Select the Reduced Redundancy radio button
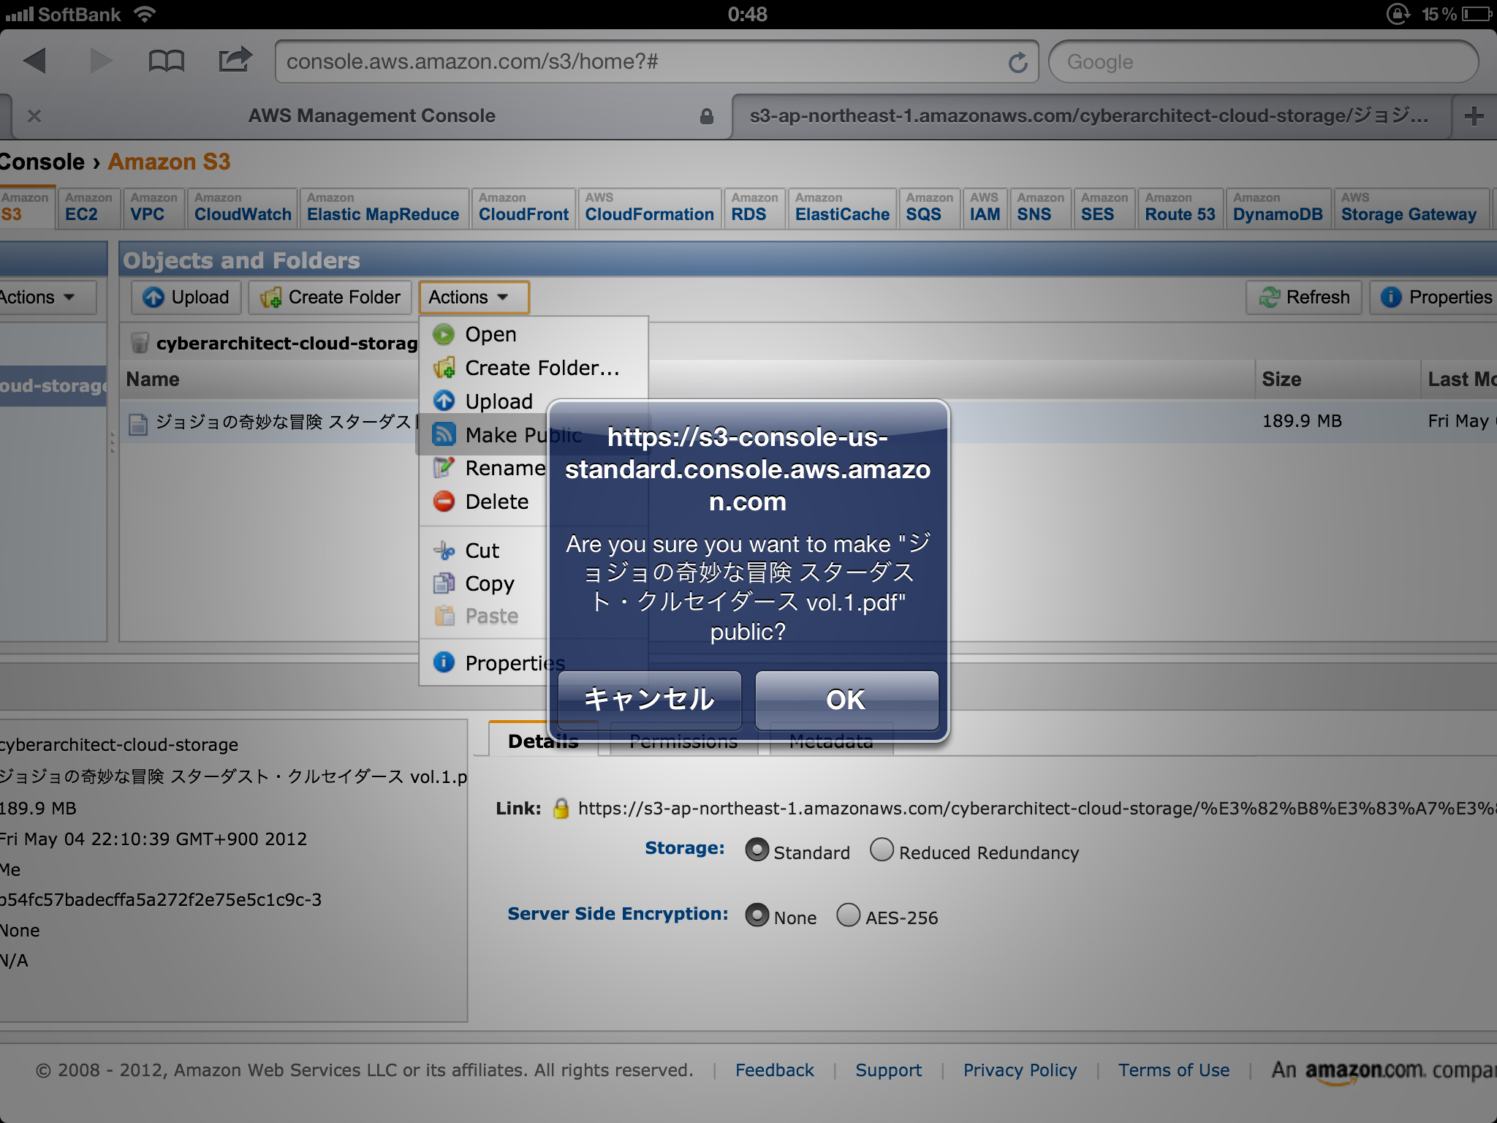The image size is (1497, 1123). pos(882,850)
